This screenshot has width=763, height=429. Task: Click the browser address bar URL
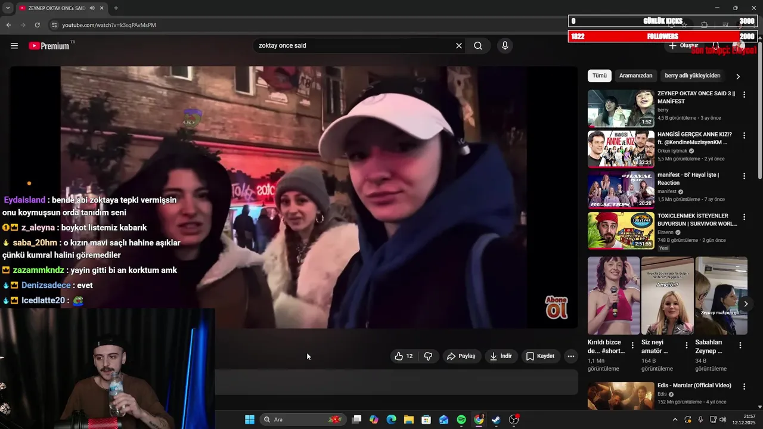(x=109, y=25)
